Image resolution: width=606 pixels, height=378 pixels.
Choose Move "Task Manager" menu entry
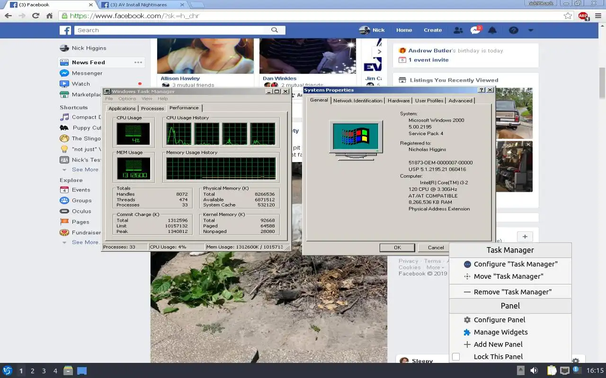point(510,276)
